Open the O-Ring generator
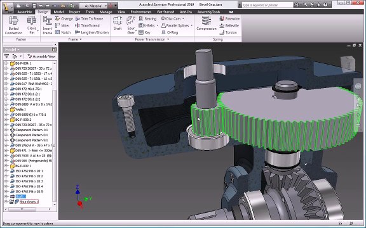366x228 pixels. click(x=170, y=32)
